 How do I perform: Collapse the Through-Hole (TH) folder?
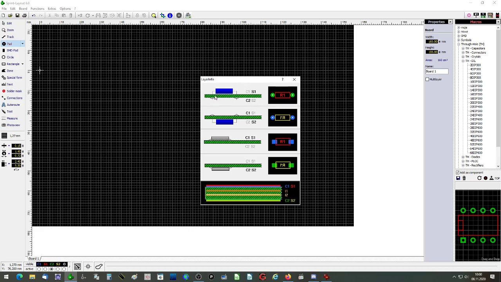pyautogui.click(x=459, y=44)
